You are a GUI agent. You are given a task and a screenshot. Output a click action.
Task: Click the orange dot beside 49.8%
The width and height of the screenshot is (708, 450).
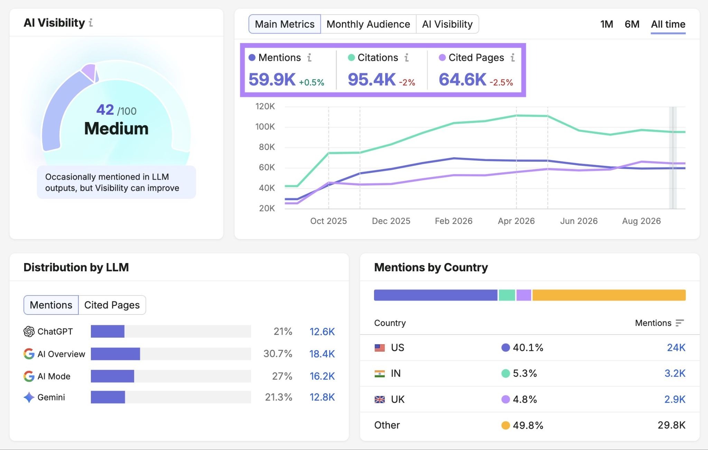[x=505, y=425]
